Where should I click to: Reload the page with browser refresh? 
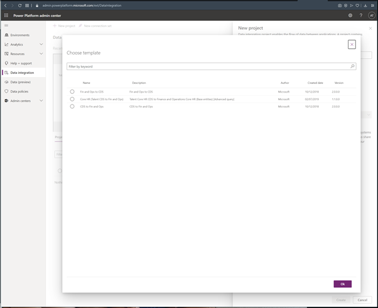pyautogui.click(x=19, y=6)
